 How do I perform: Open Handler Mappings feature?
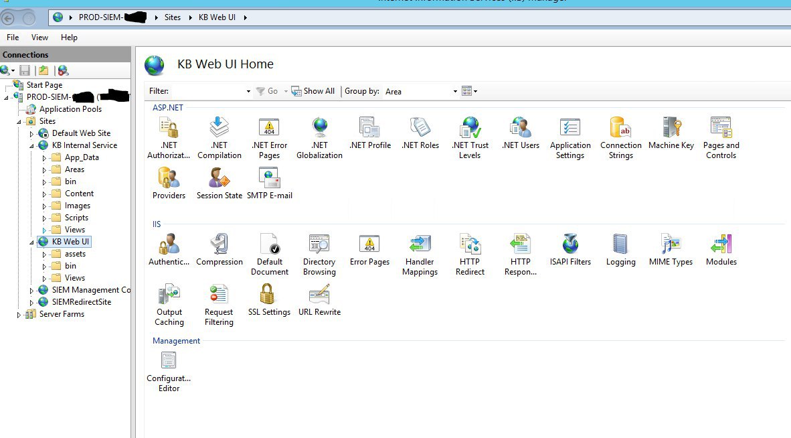pyautogui.click(x=420, y=254)
